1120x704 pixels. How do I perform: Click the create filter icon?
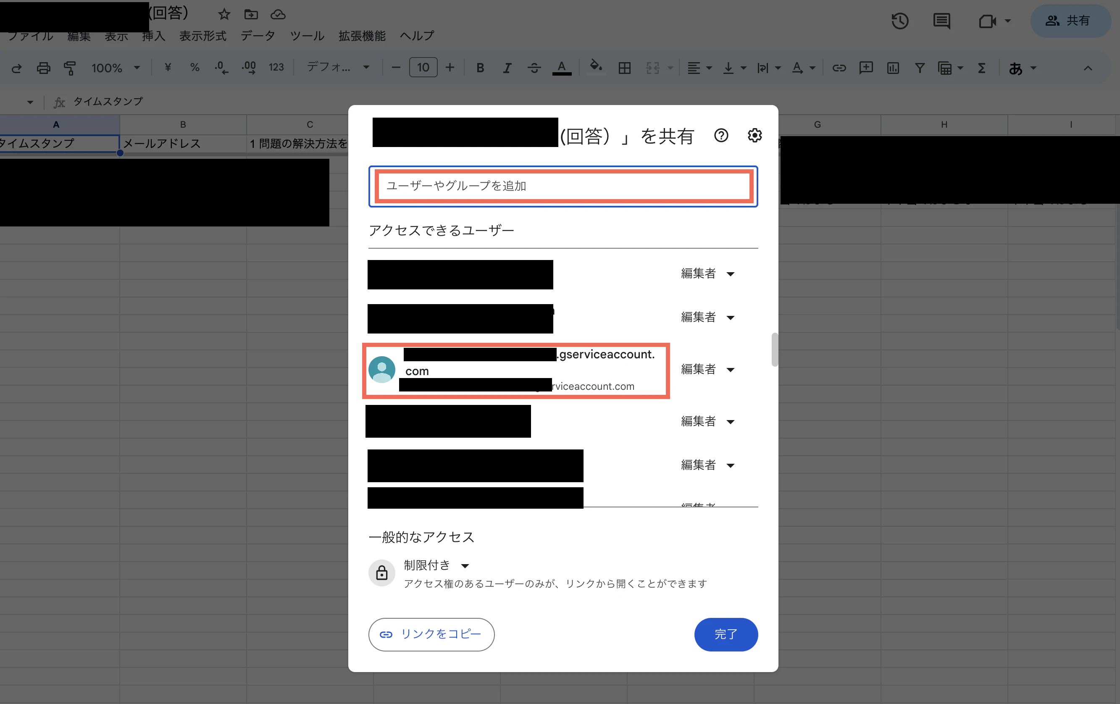(920, 68)
